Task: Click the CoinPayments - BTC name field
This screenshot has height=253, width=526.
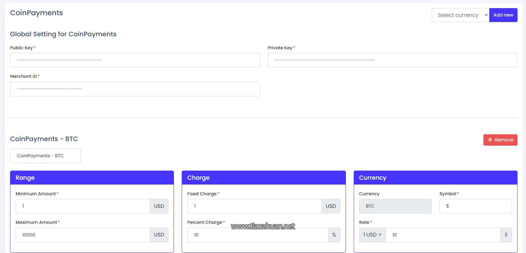Action: click(x=46, y=156)
